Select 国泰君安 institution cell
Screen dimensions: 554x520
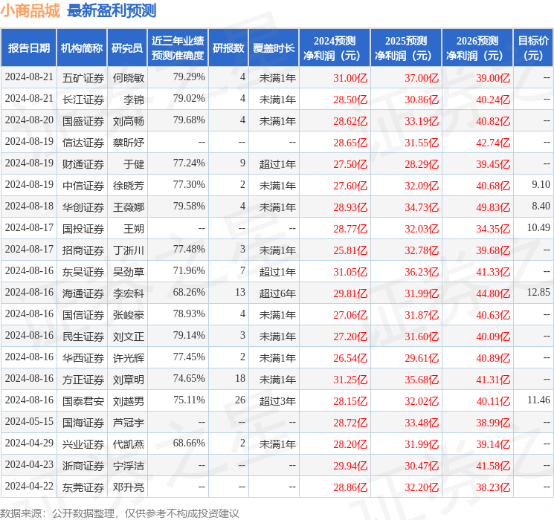tap(83, 401)
